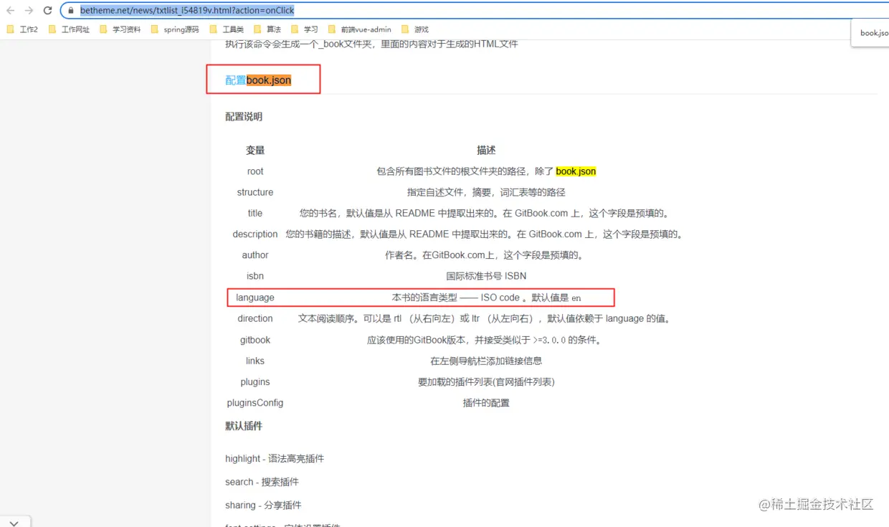
Task: Click the 指定自述文件 structure description
Action: coord(486,192)
